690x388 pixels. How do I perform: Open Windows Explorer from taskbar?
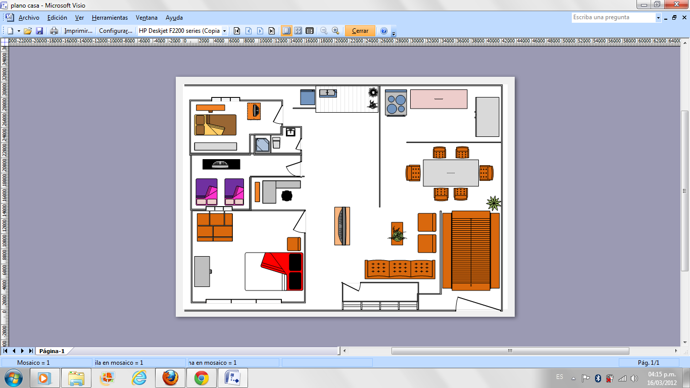[76, 378]
